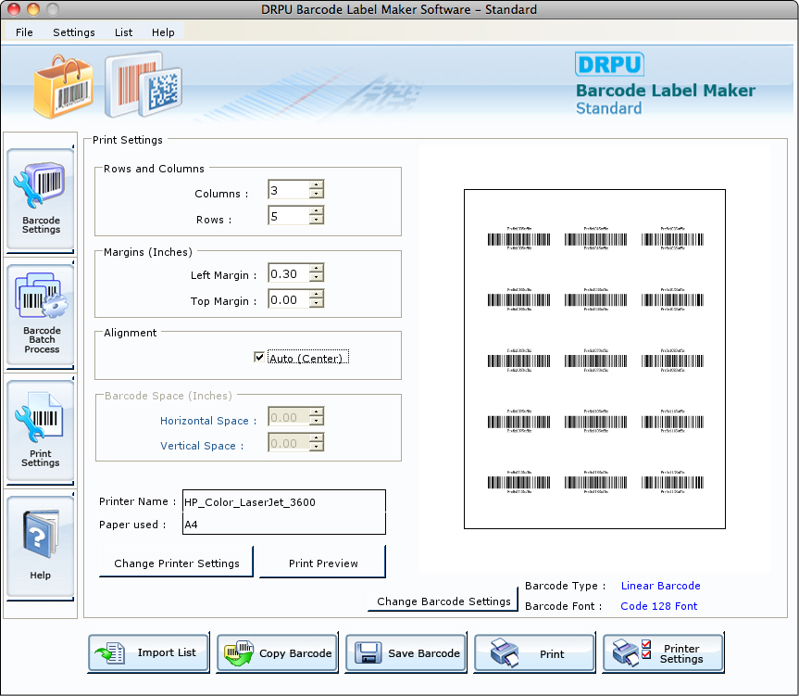Click the 'Barcode Type :' label
The height and width of the screenshot is (696, 799).
[565, 586]
